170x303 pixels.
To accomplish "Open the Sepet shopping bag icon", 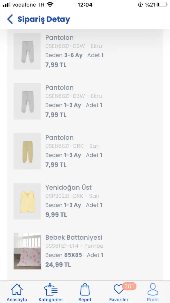I will pyautogui.click(x=85, y=289).
